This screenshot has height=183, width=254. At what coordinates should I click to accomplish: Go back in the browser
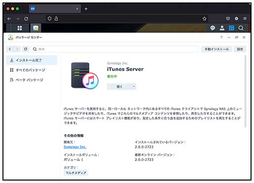[9, 19]
